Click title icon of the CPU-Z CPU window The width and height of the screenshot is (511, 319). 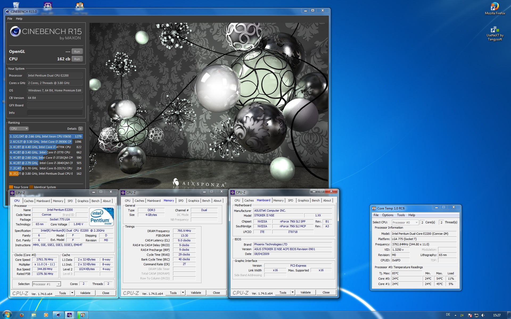12,193
